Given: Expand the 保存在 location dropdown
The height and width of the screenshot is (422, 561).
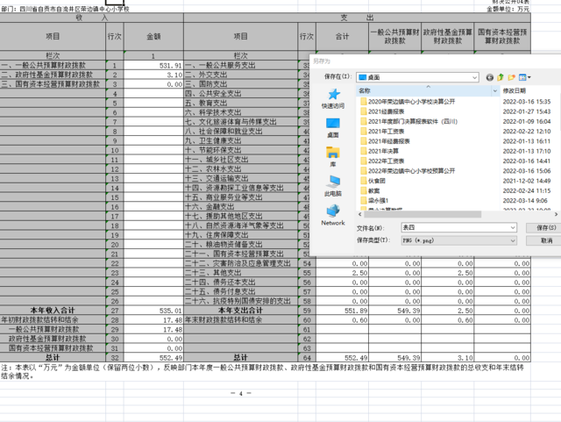Looking at the screenshot, I should tap(474, 77).
